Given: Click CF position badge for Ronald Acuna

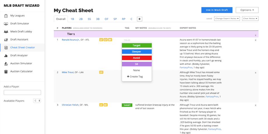Looking at the screenshot, I should (106, 40).
